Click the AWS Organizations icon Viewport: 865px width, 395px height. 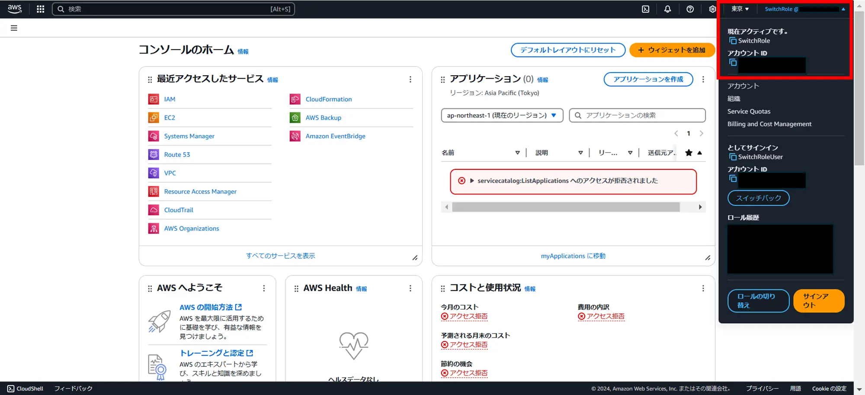154,229
